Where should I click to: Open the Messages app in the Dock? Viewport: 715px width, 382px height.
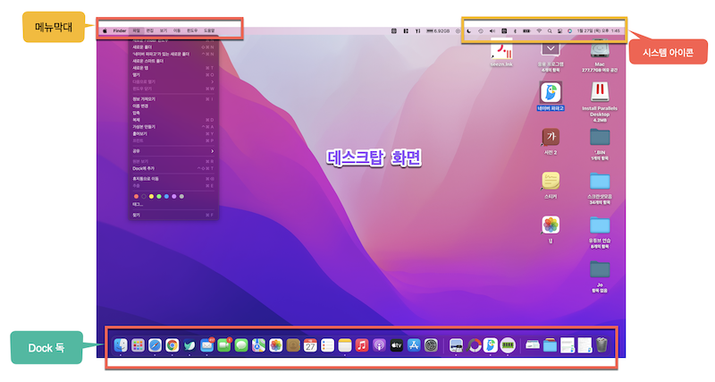[241, 345]
